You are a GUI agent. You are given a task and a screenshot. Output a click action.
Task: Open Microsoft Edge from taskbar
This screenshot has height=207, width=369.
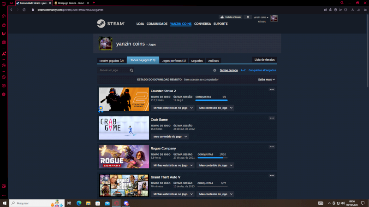(x=79, y=203)
